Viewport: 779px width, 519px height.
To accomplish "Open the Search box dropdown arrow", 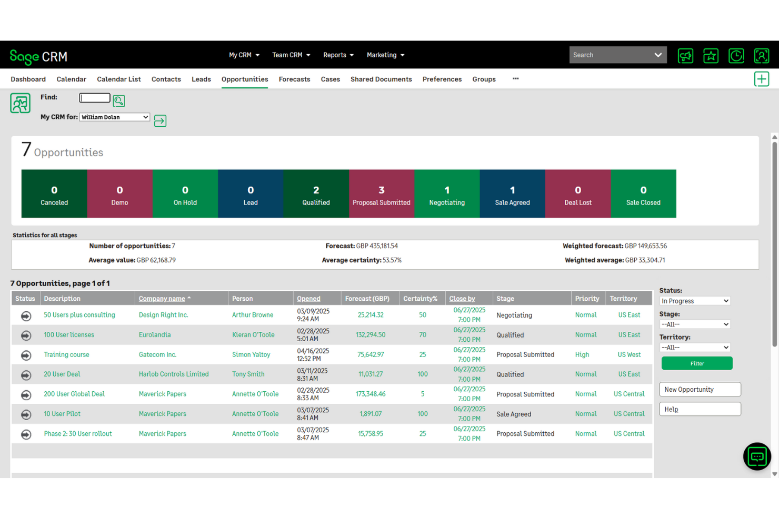I will 658,55.
